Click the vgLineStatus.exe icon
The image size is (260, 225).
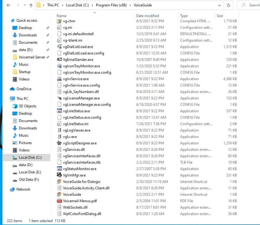tap(59, 111)
